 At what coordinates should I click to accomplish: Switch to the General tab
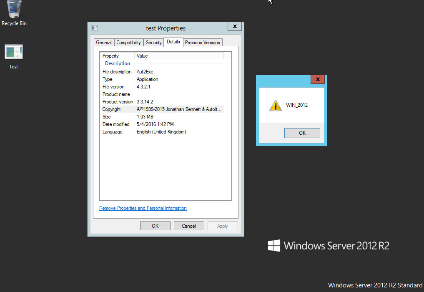coord(103,43)
